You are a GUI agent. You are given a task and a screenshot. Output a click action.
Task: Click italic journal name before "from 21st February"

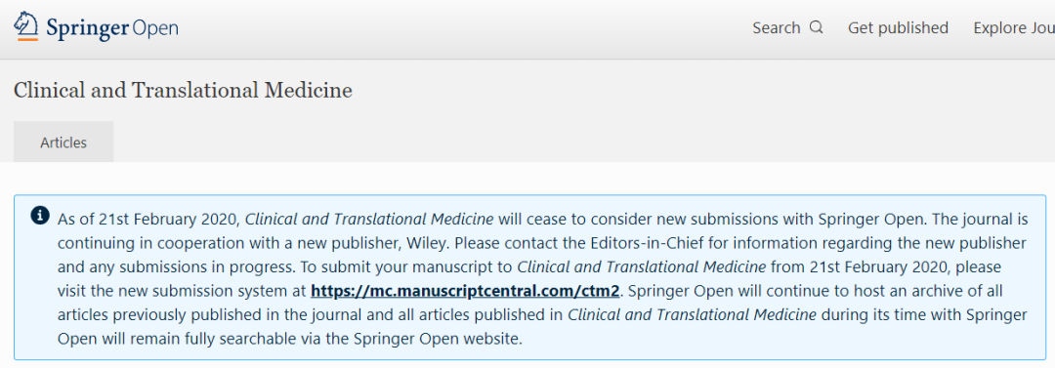point(641,267)
